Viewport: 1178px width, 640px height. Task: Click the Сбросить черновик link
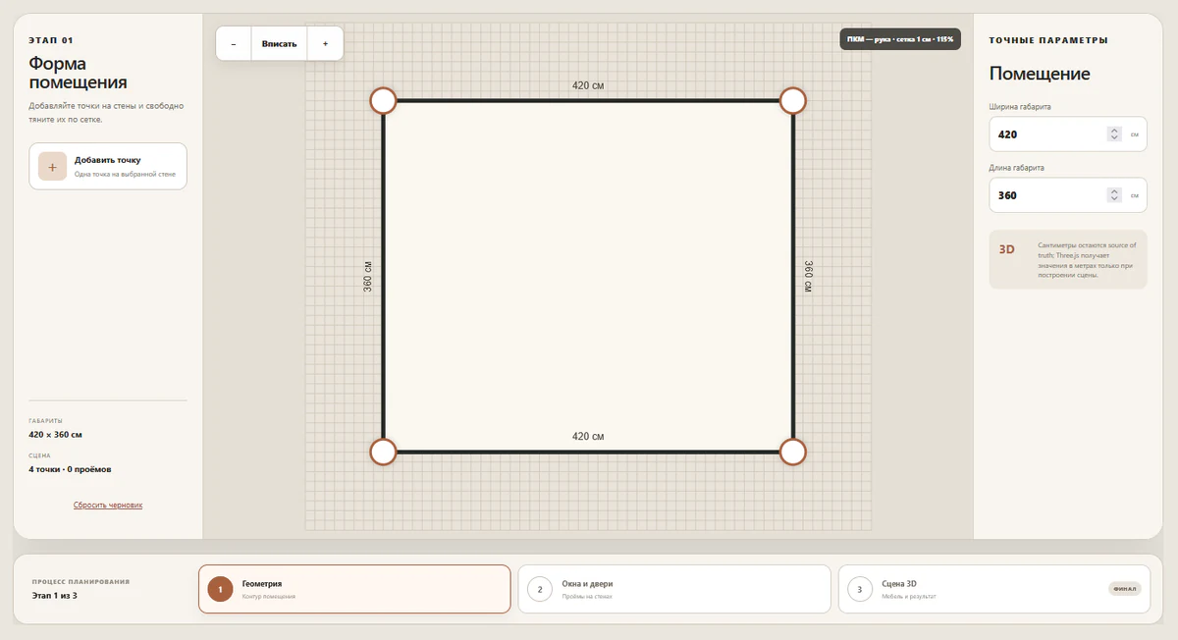[x=108, y=506]
